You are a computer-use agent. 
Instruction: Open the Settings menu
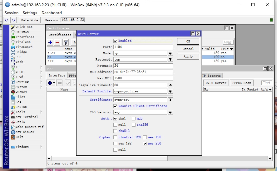click(30, 13)
